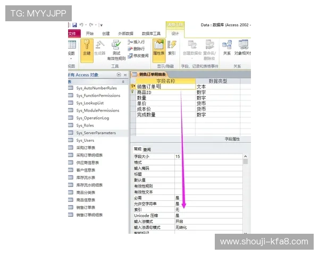Open the 文件 tab
This screenshot has height=255, width=319.
pyautogui.click(x=74, y=33)
